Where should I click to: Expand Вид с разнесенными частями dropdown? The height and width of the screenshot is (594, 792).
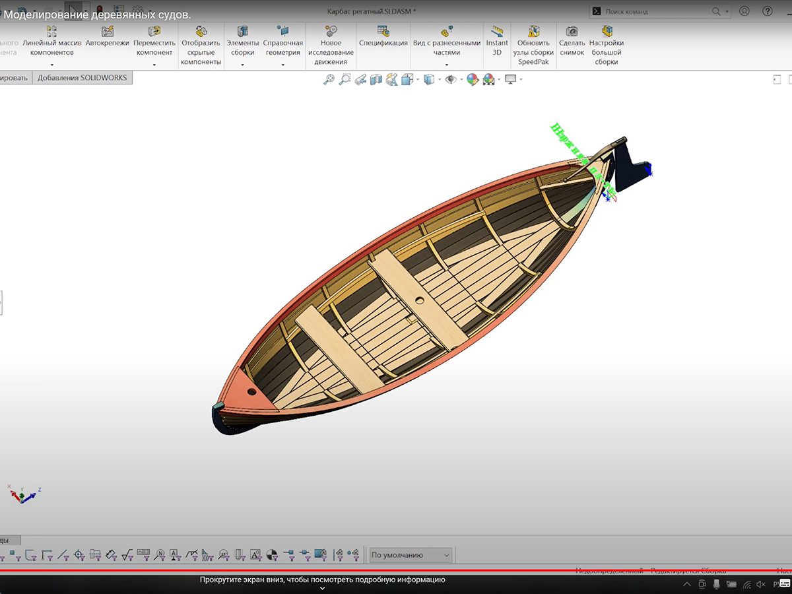[x=446, y=65]
